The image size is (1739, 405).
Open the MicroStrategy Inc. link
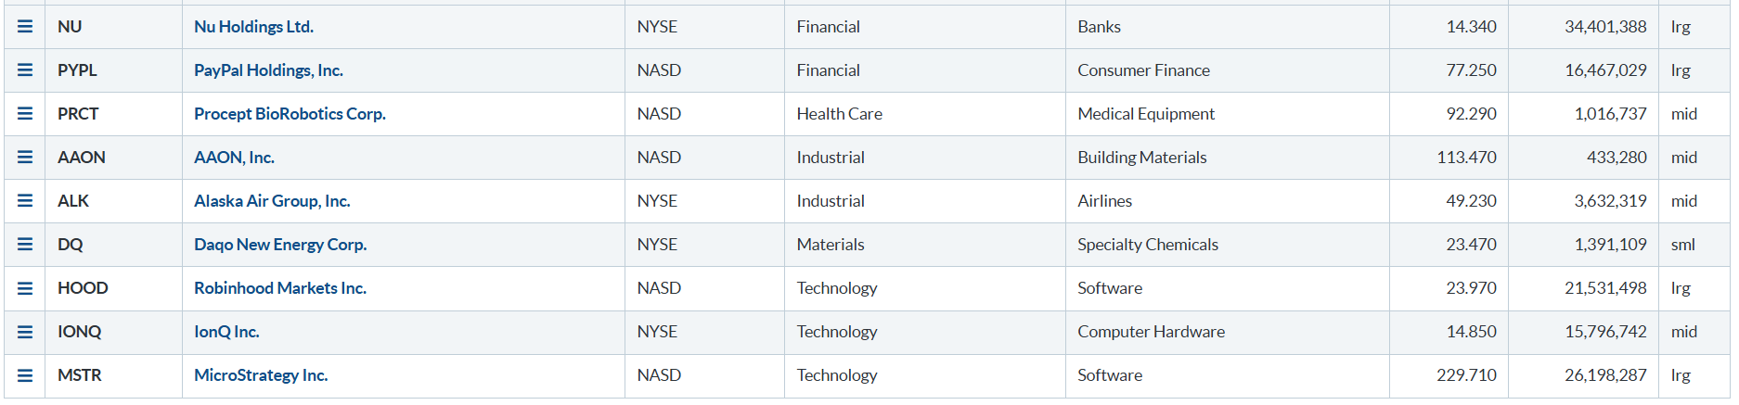pos(261,375)
